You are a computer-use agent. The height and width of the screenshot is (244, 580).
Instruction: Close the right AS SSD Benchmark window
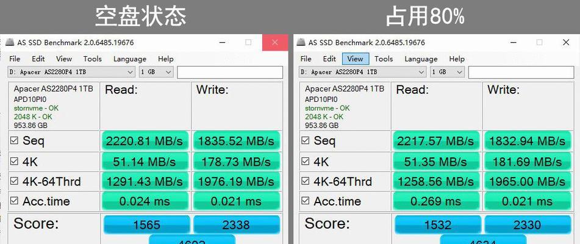(566, 43)
